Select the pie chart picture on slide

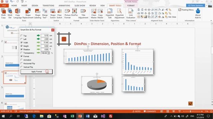click(97, 85)
